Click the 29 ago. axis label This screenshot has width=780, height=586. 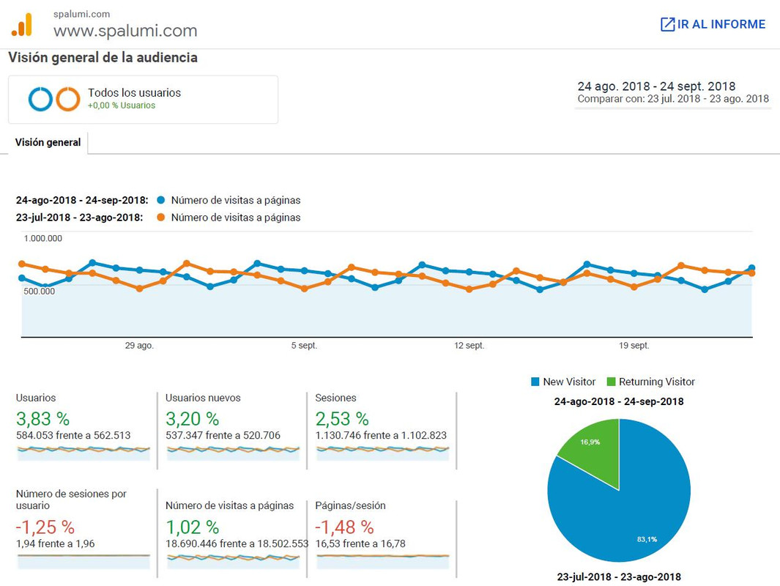coord(139,345)
